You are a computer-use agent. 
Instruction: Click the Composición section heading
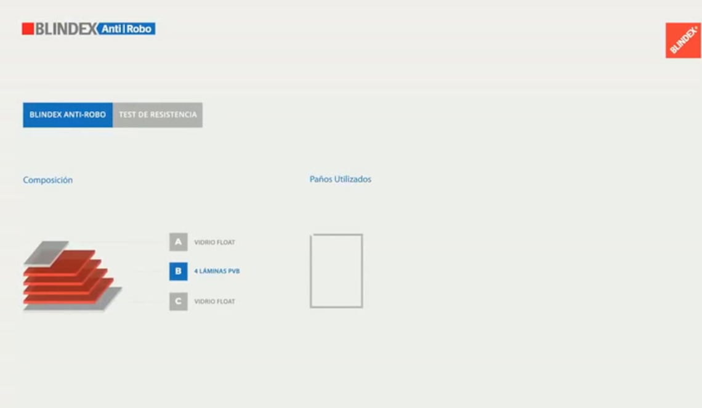(x=47, y=180)
